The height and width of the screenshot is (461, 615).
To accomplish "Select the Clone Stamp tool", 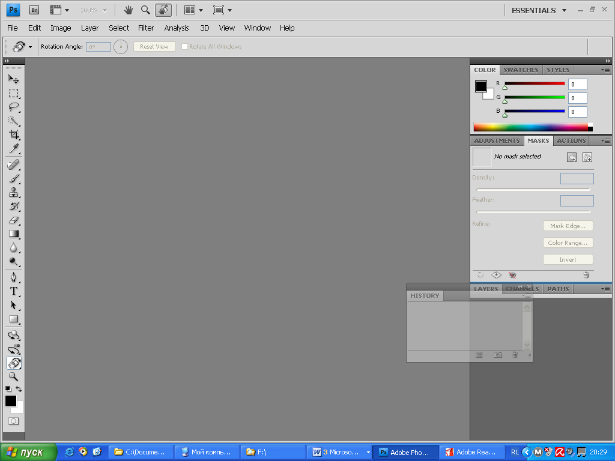I will click(x=14, y=192).
